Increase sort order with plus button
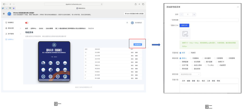Image resolution: width=246 pixels, height=110 pixels. (x=194, y=14)
